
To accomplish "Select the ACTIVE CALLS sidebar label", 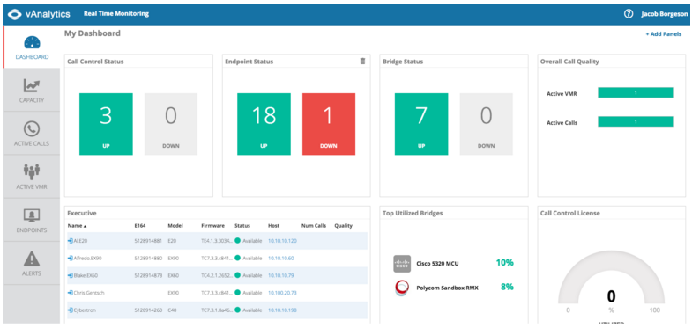I will point(32,143).
